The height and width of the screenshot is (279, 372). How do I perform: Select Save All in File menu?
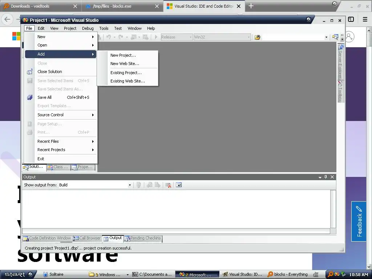tap(61, 97)
